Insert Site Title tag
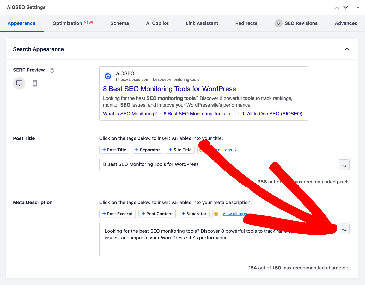The height and width of the screenshot is (285, 365). point(180,150)
